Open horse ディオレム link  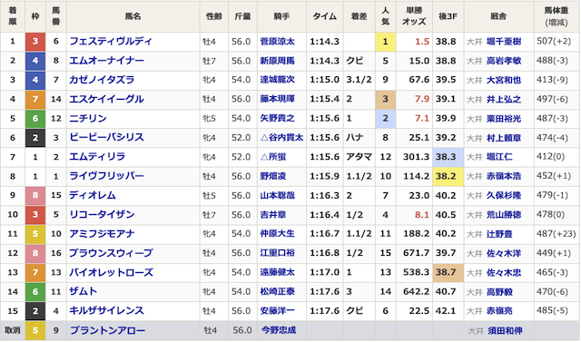[x=93, y=195]
